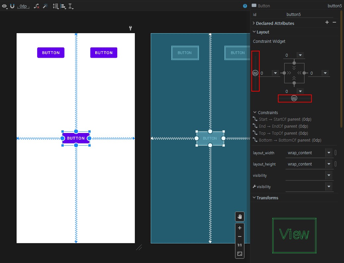Open the Pack menu icon
Screen dimensions: 344x263
[56, 6]
